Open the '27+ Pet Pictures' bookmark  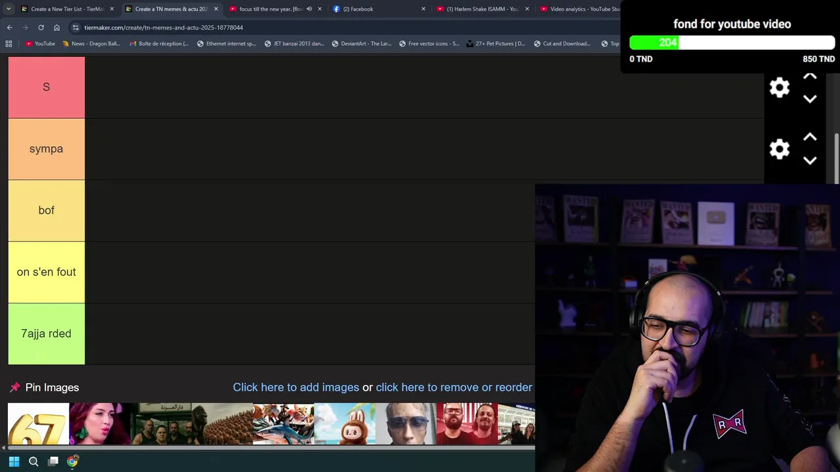(x=495, y=44)
